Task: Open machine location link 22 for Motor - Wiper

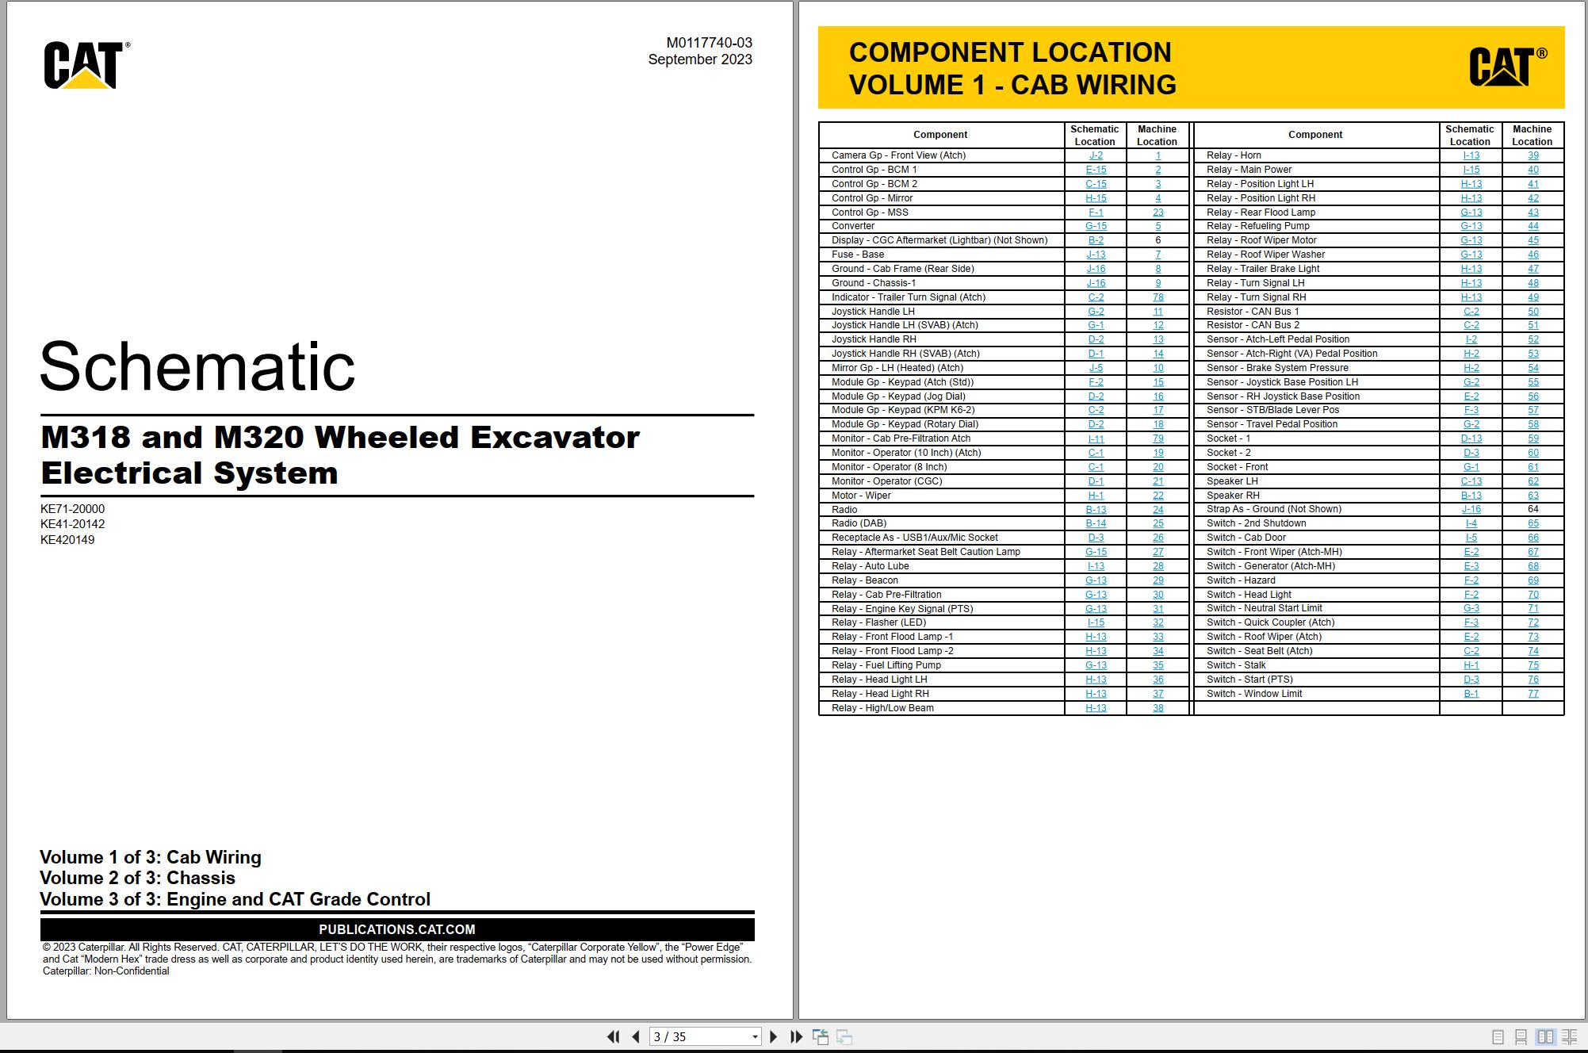Action: point(1158,496)
